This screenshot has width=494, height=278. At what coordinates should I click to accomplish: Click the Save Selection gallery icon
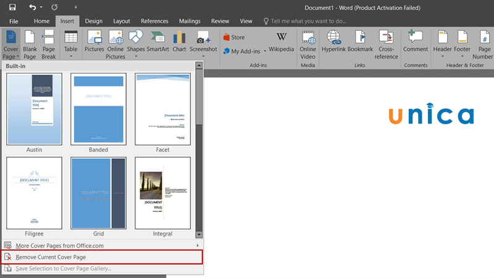(8, 269)
